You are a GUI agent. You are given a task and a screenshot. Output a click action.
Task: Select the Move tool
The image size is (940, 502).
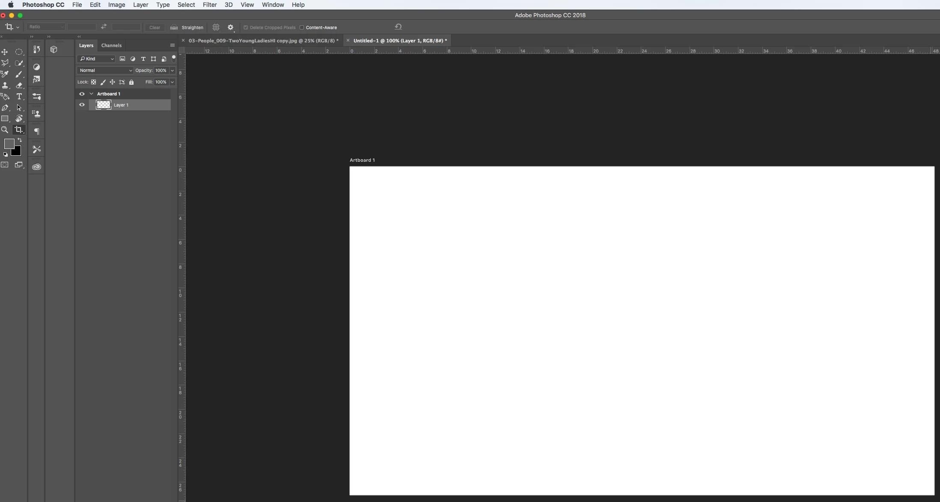[5, 52]
